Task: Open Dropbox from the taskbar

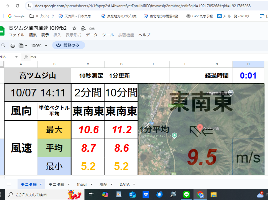Action: point(146,194)
